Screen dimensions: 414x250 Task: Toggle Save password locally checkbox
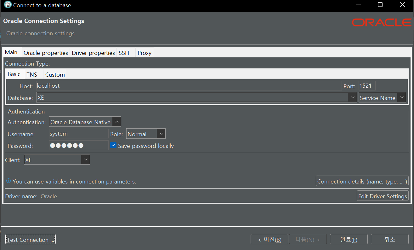coord(113,145)
